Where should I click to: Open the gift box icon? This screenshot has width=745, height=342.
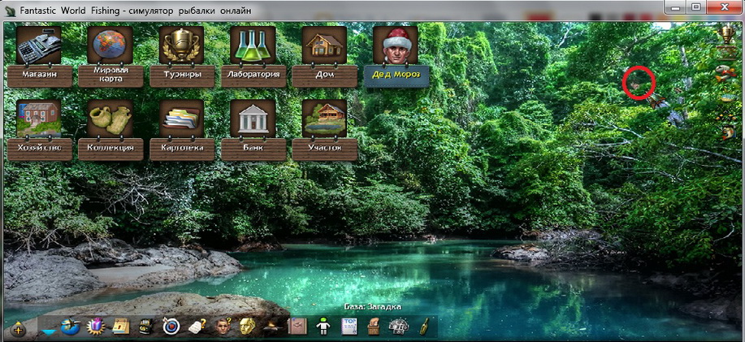pos(96,327)
